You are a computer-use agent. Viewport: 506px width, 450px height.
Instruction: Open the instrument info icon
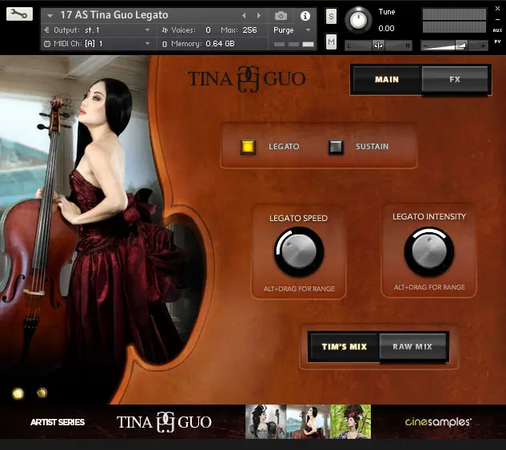pyautogui.click(x=305, y=15)
